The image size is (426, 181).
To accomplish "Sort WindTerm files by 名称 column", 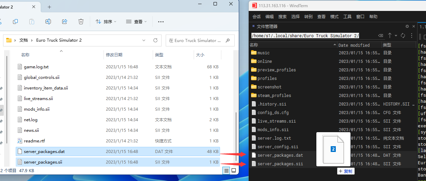I will [293, 45].
